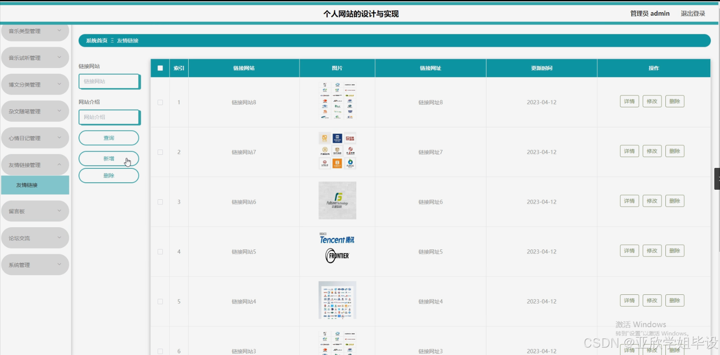This screenshot has height=355, width=720.
Task: Focus the 链接网站 search input
Action: [110, 82]
